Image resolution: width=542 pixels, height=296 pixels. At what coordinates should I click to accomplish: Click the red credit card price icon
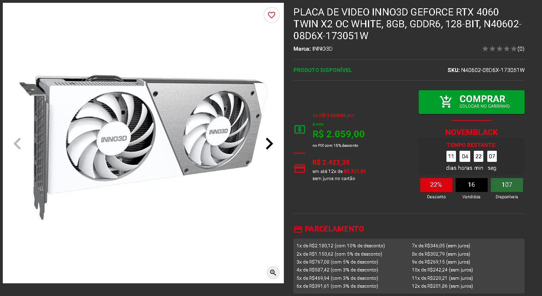tap(300, 168)
